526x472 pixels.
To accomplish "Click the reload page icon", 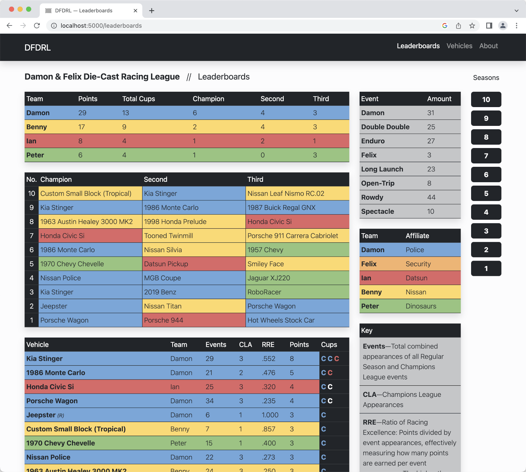I will point(37,26).
